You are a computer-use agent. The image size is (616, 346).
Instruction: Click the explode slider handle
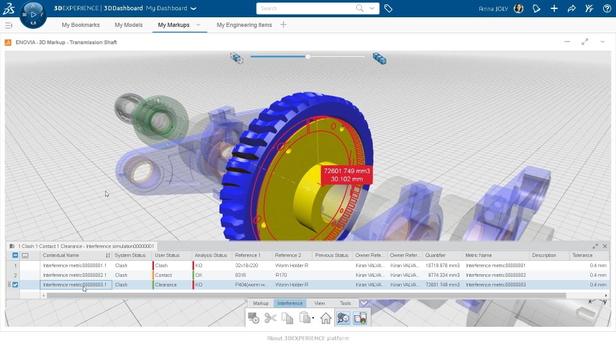(308, 56)
